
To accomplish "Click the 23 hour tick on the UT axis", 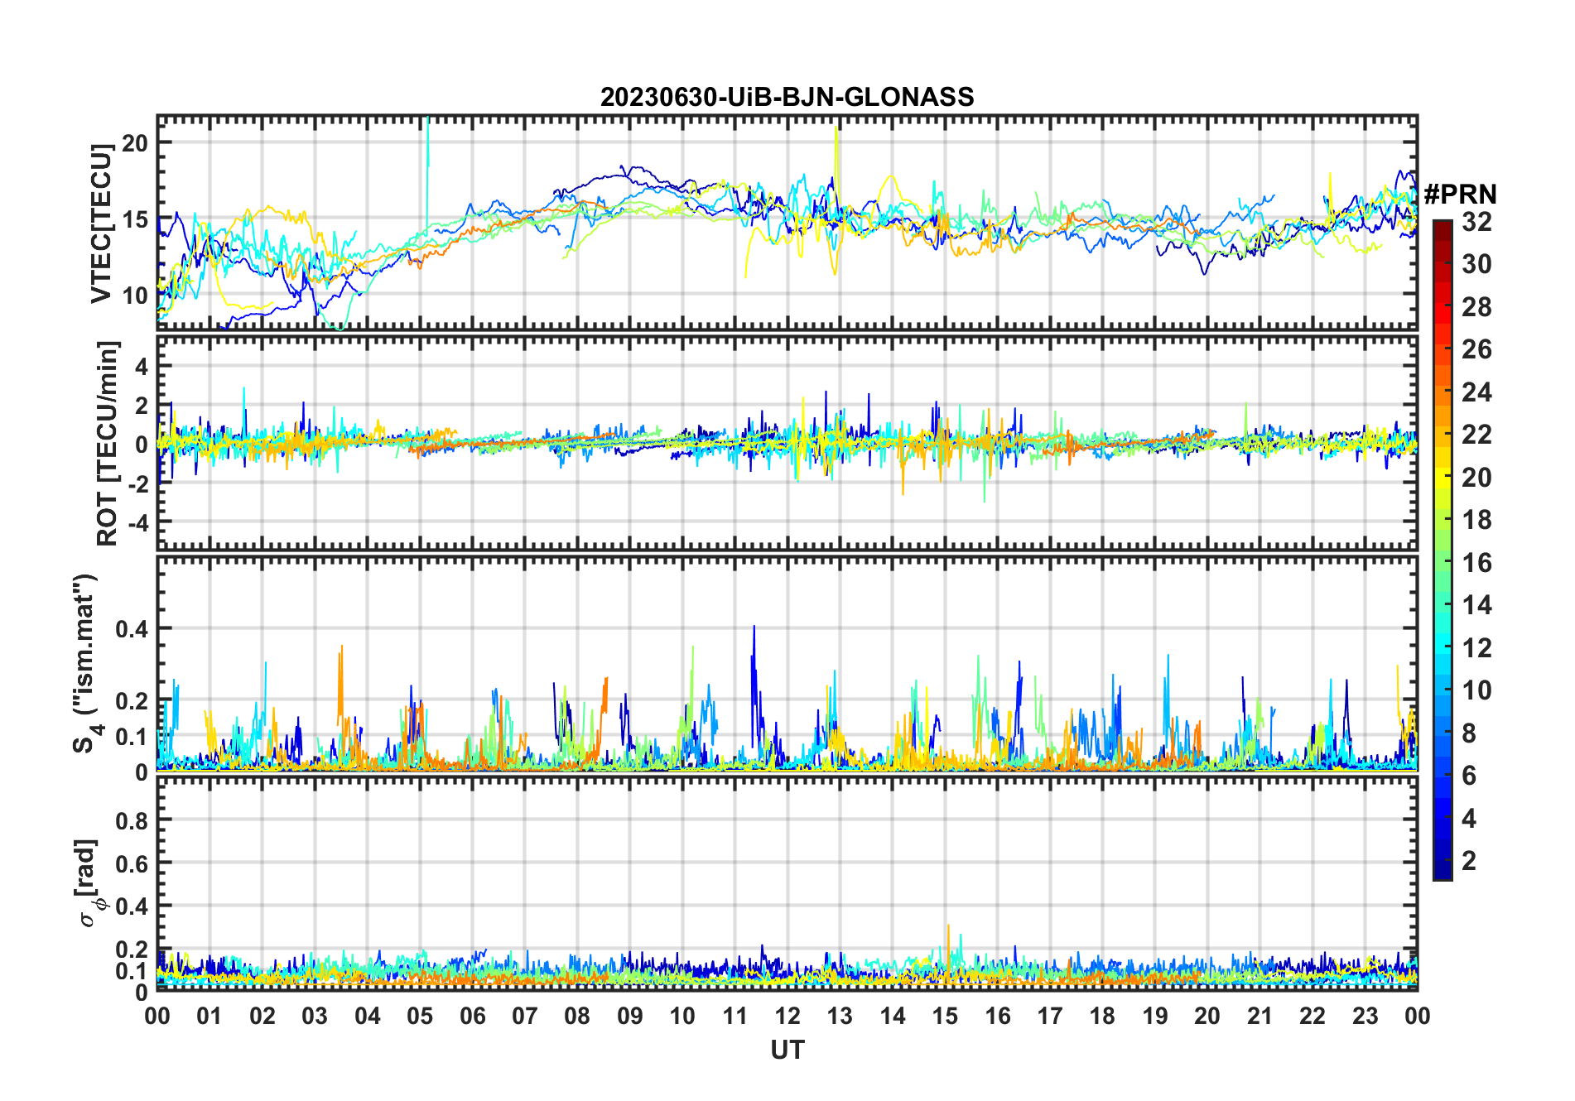I will 1365,1016.
